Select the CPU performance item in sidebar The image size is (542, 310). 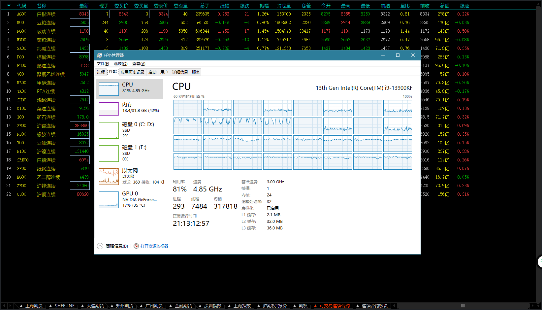click(x=129, y=89)
